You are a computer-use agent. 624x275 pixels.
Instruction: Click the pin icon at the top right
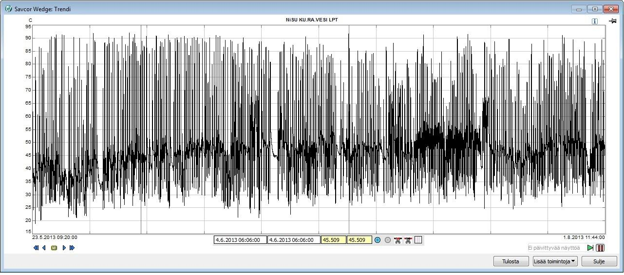click(x=612, y=21)
